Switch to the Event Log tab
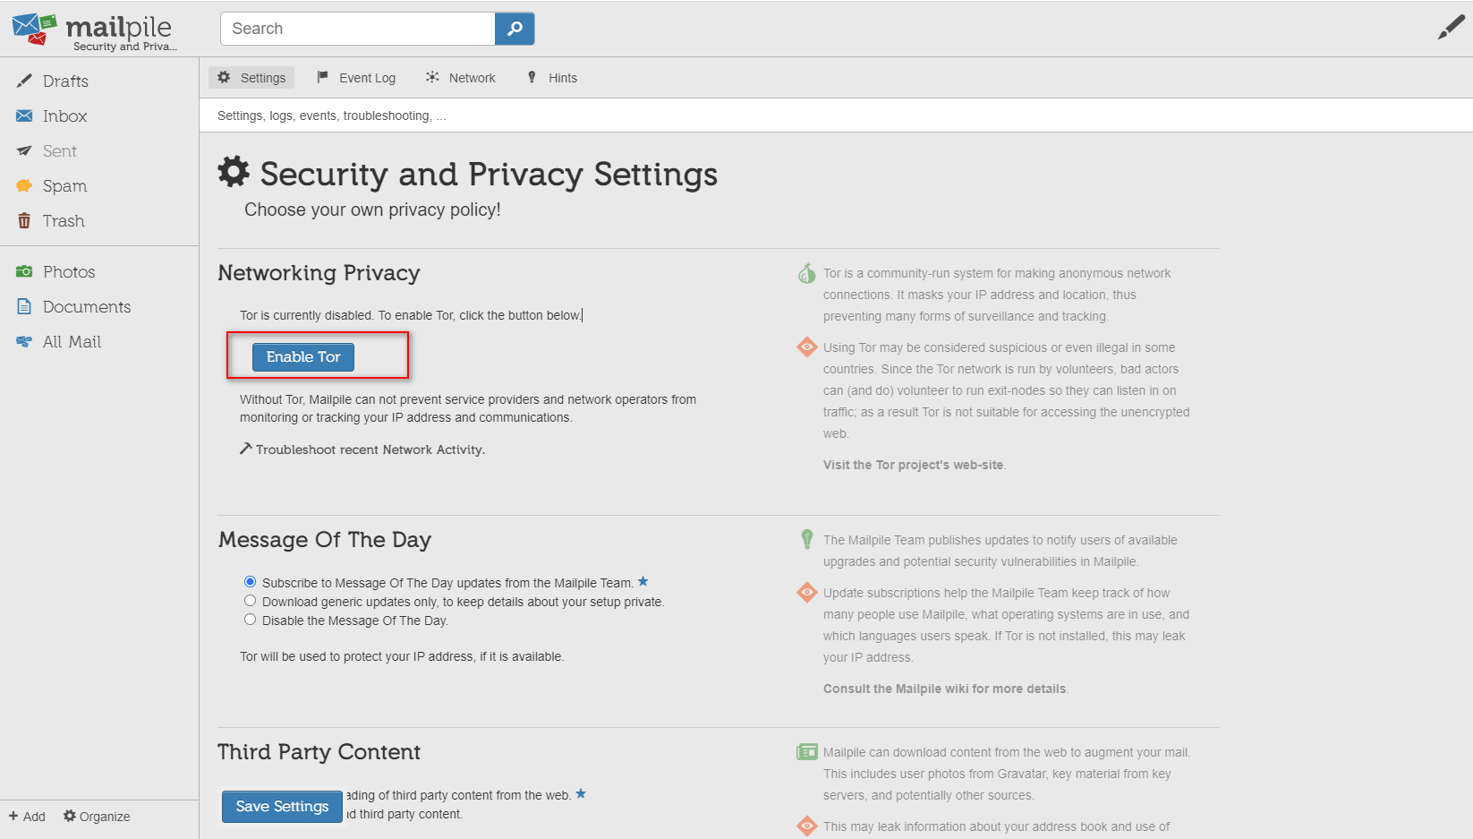The image size is (1473, 839). tap(357, 78)
